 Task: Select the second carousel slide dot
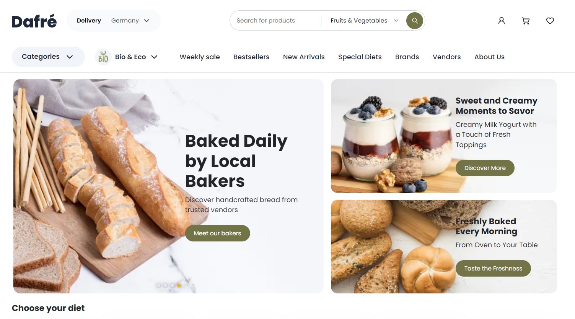click(165, 285)
